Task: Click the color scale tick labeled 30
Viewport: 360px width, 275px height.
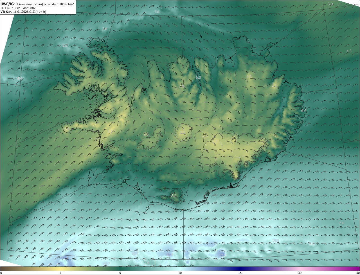Action: [x=300, y=273]
